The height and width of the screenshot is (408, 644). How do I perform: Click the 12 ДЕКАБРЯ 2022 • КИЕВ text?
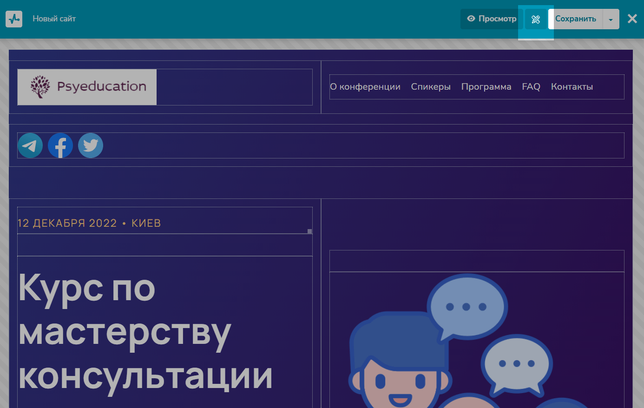tap(89, 223)
